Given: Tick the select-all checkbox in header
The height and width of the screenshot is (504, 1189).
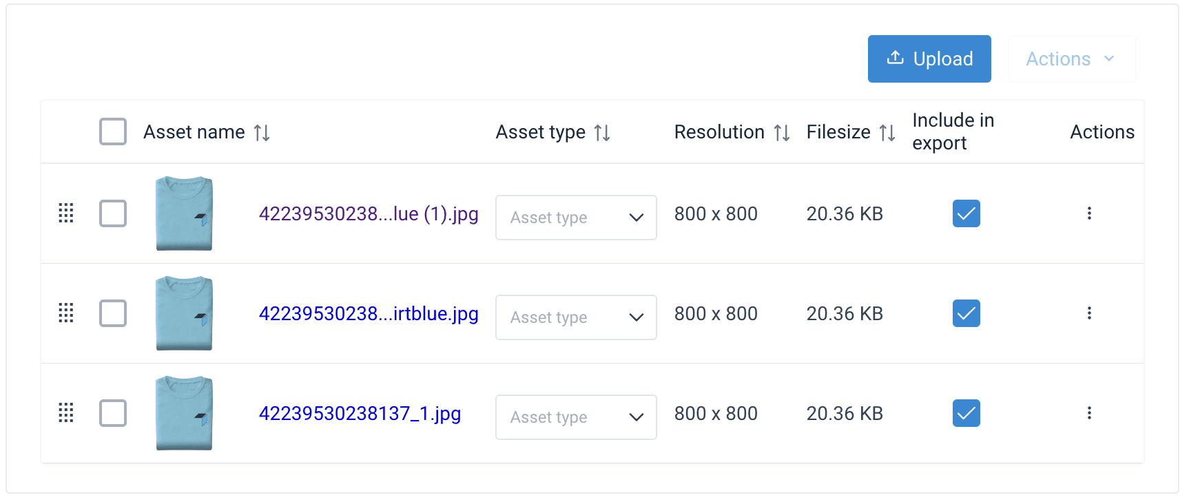Looking at the screenshot, I should pos(113,132).
